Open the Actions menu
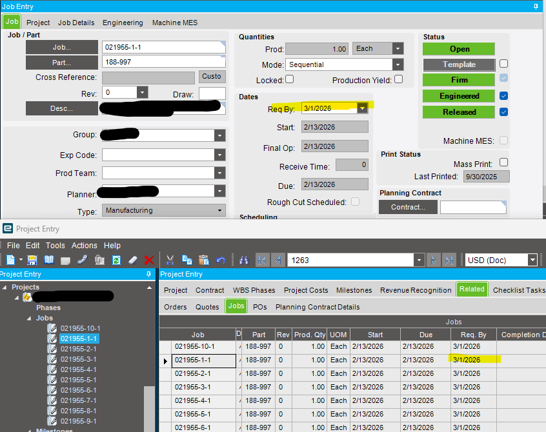The image size is (546, 432). click(84, 245)
